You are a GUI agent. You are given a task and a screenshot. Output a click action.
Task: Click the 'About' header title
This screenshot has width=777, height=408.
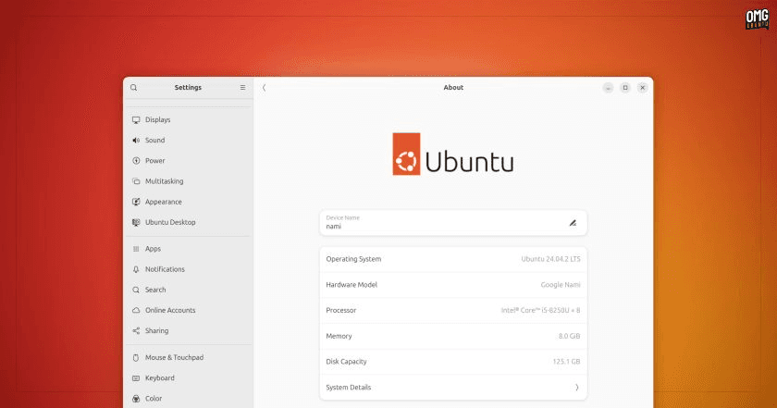(x=453, y=88)
